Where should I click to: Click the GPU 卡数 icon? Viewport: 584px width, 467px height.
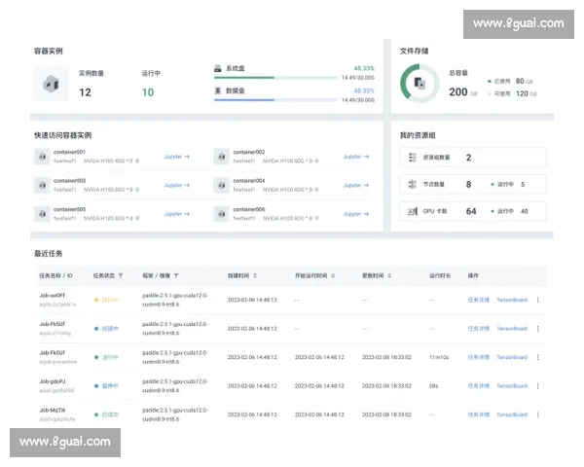click(412, 211)
